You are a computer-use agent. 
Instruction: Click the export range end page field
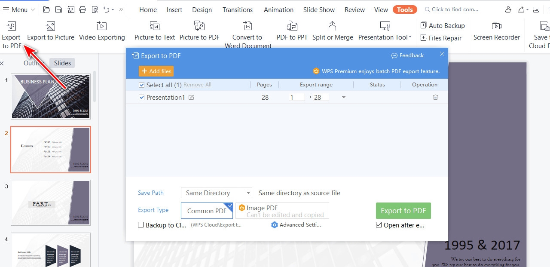point(321,98)
